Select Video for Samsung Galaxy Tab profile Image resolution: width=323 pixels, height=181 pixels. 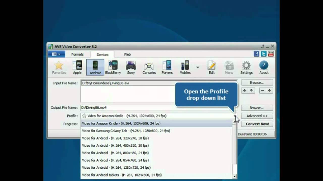click(x=156, y=131)
